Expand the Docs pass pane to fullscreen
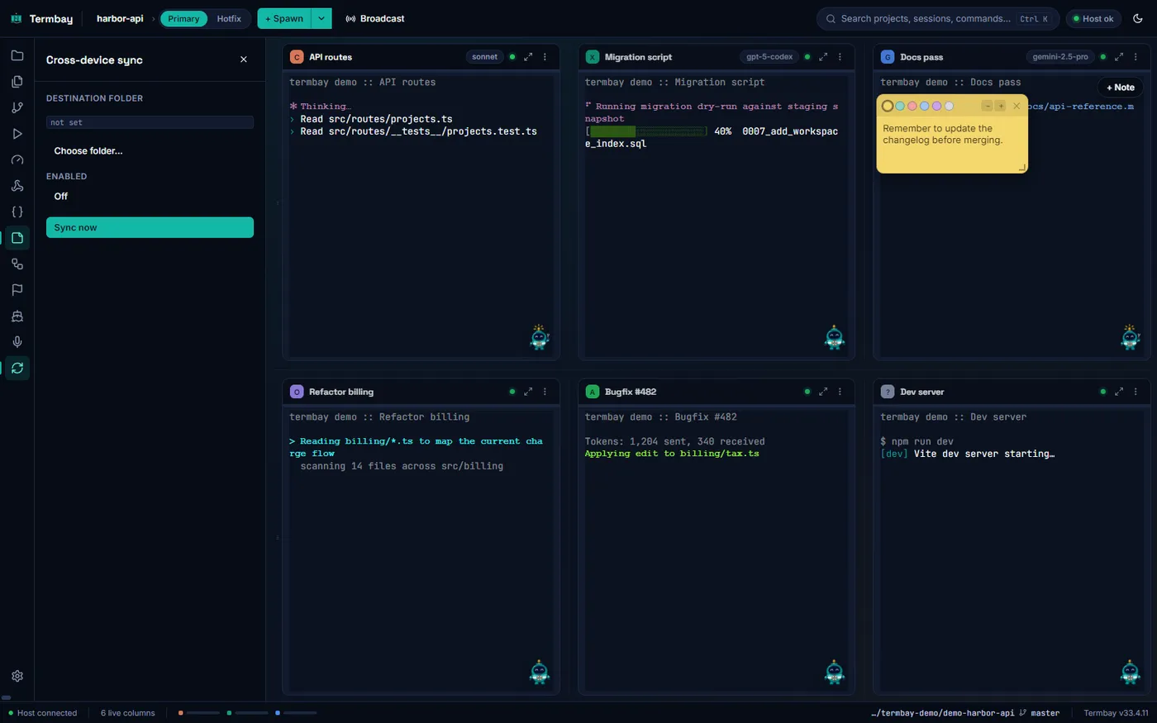This screenshot has width=1157, height=723. [x=1119, y=57]
